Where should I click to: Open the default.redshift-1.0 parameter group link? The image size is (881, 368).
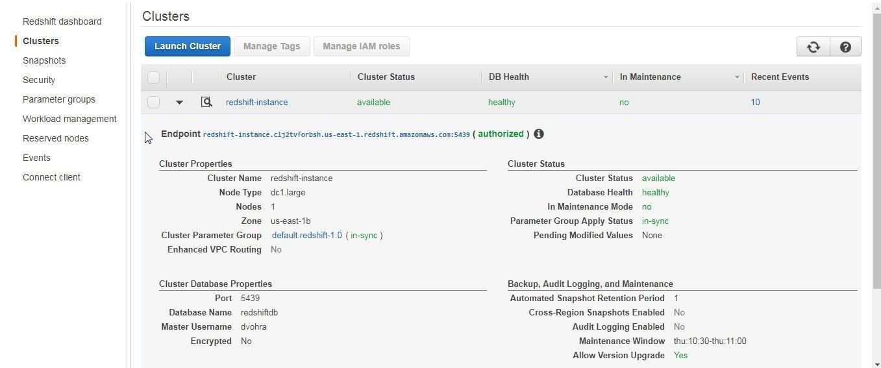(306, 235)
